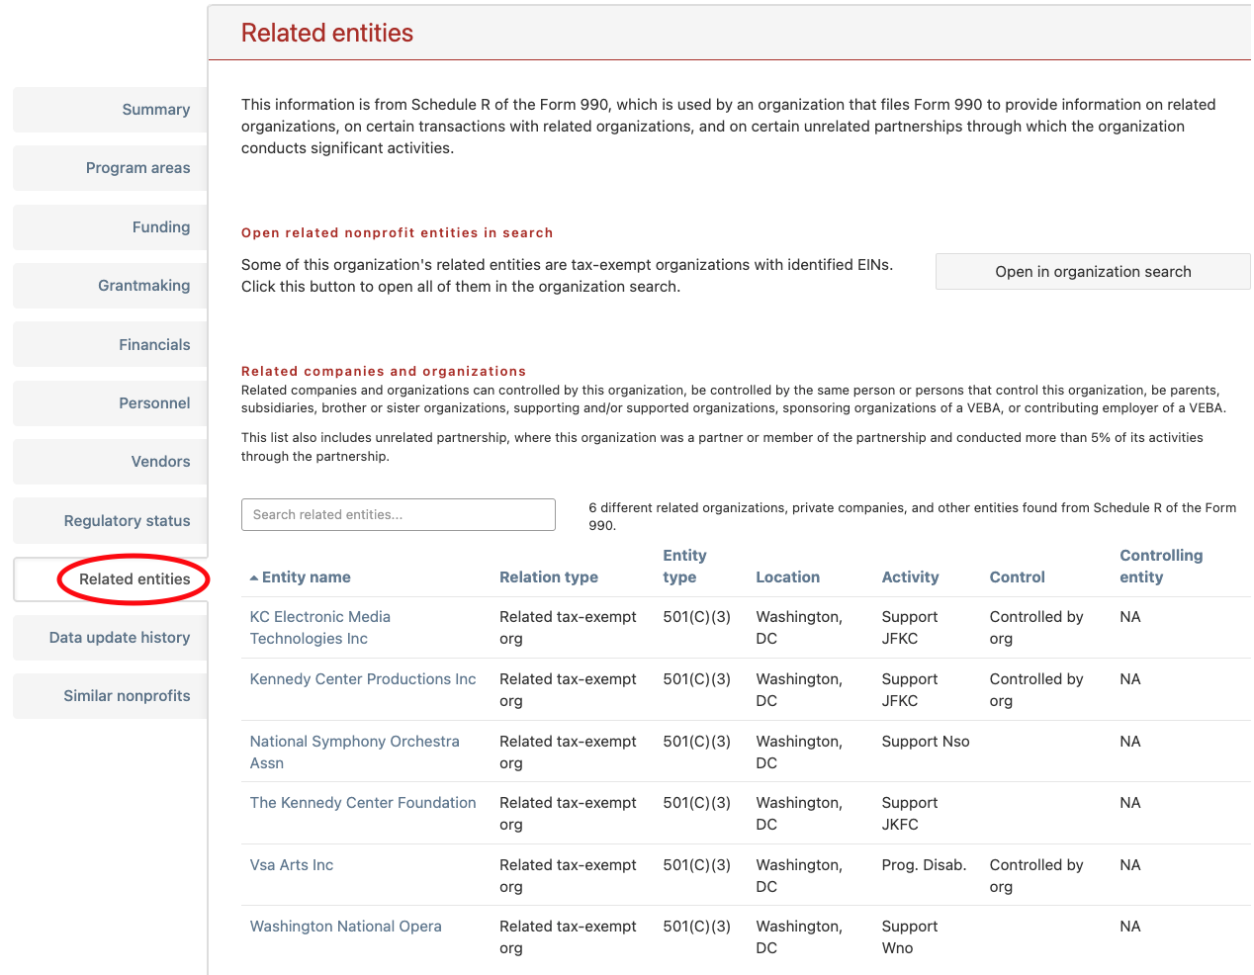This screenshot has height=975, width=1254.
Task: Open Financials section
Action: (111, 345)
